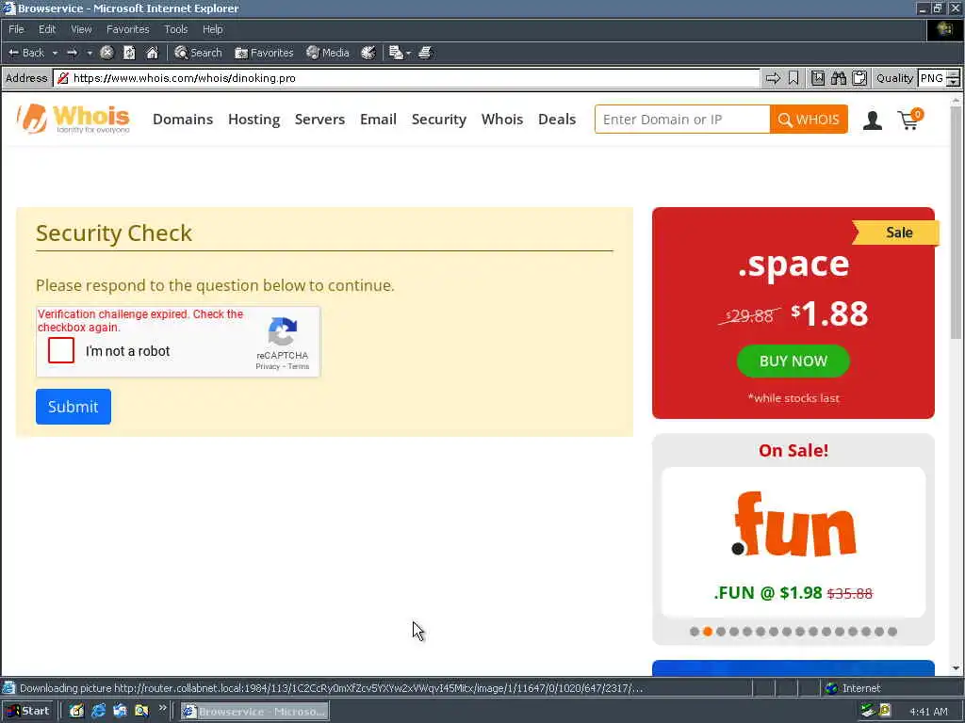This screenshot has height=723, width=965.
Task: Open the Whois navigation item
Action: coord(502,120)
